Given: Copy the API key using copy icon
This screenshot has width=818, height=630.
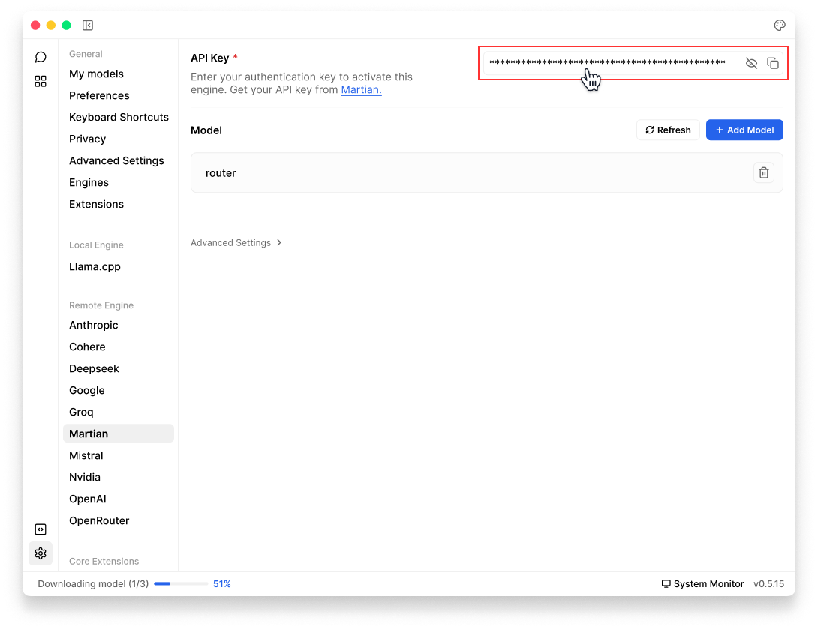Looking at the screenshot, I should (773, 64).
